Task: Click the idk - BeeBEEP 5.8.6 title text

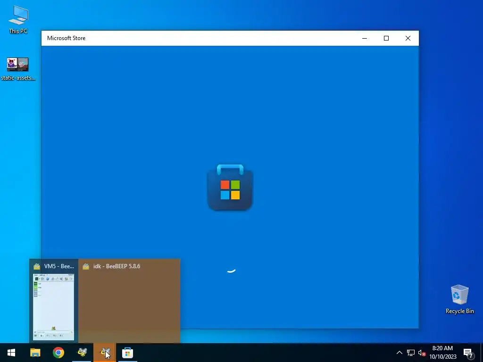Action: pos(117,266)
